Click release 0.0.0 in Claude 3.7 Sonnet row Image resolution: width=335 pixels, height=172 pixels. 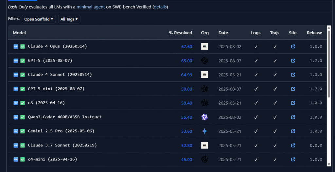(x=316, y=146)
